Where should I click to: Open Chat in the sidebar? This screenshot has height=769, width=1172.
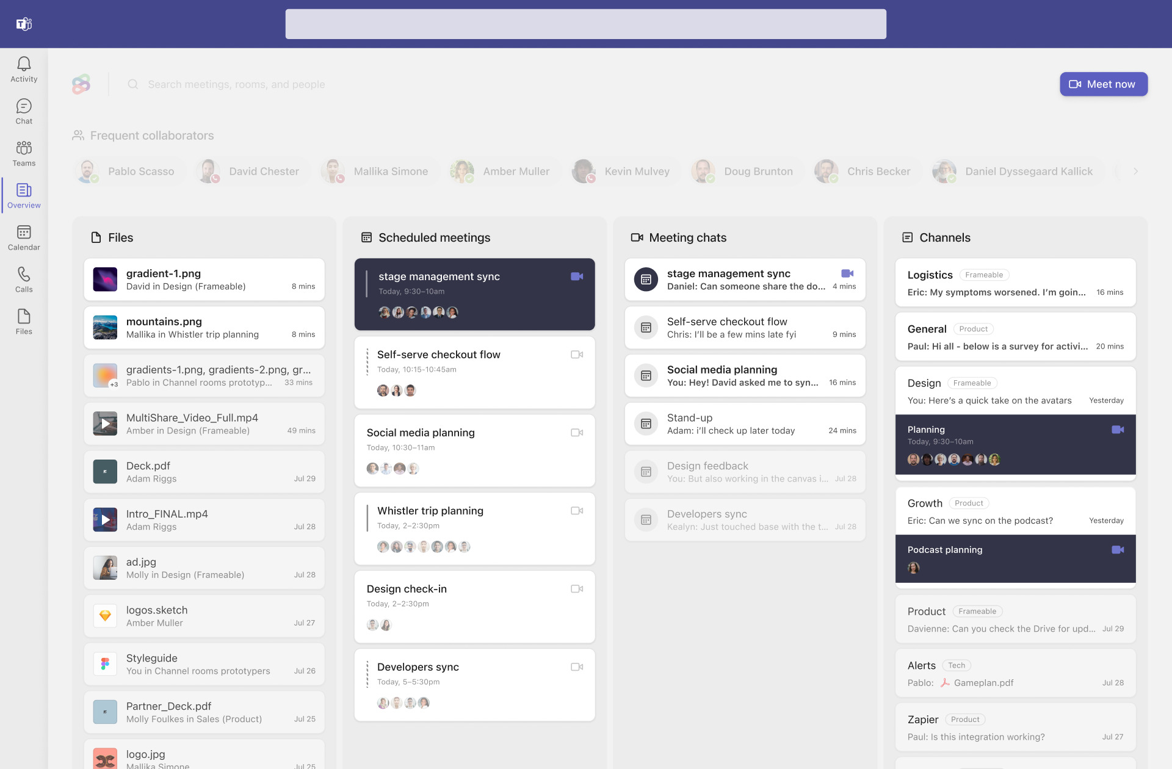point(24,111)
